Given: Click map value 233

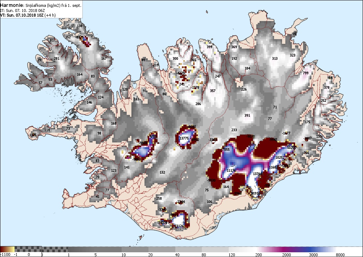Looking at the screenshot, I should coord(234,130).
